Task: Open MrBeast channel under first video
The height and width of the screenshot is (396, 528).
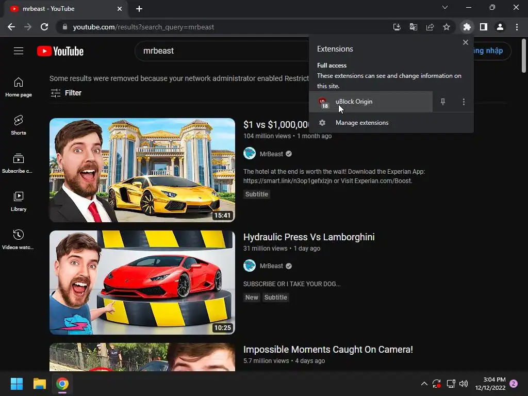Action: pos(271,154)
